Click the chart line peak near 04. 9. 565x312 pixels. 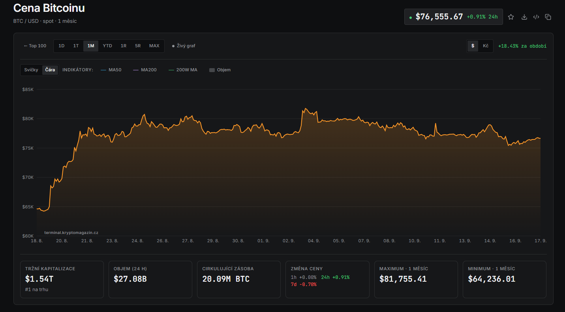pos(305,108)
